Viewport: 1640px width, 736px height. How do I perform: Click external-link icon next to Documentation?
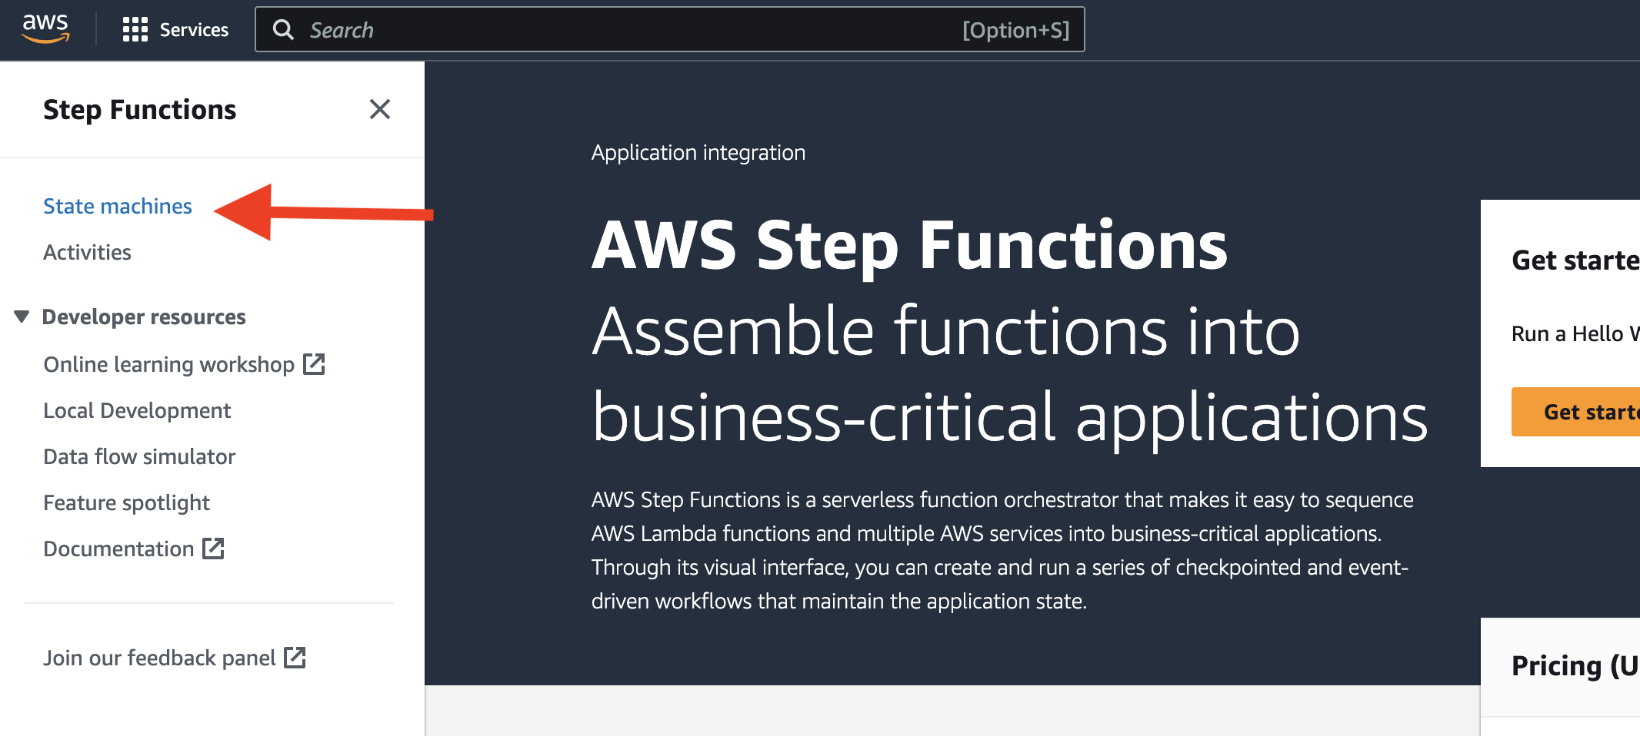click(x=213, y=549)
